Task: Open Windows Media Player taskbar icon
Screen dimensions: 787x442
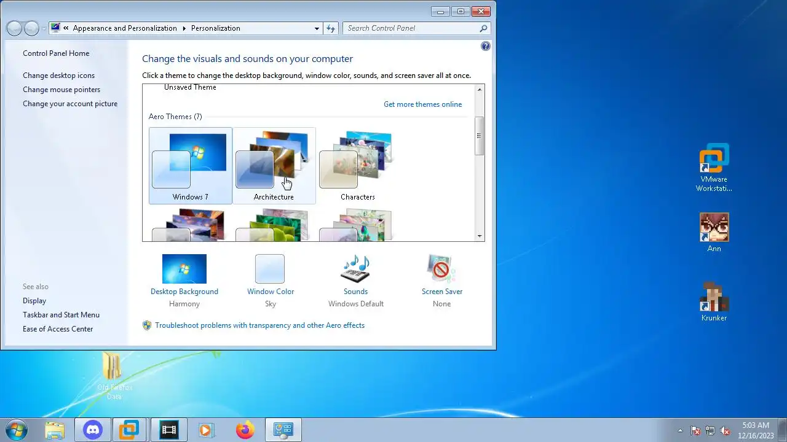Action: (206, 430)
